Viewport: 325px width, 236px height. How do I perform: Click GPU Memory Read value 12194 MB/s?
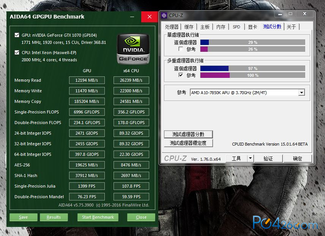pyautogui.click(x=87, y=80)
